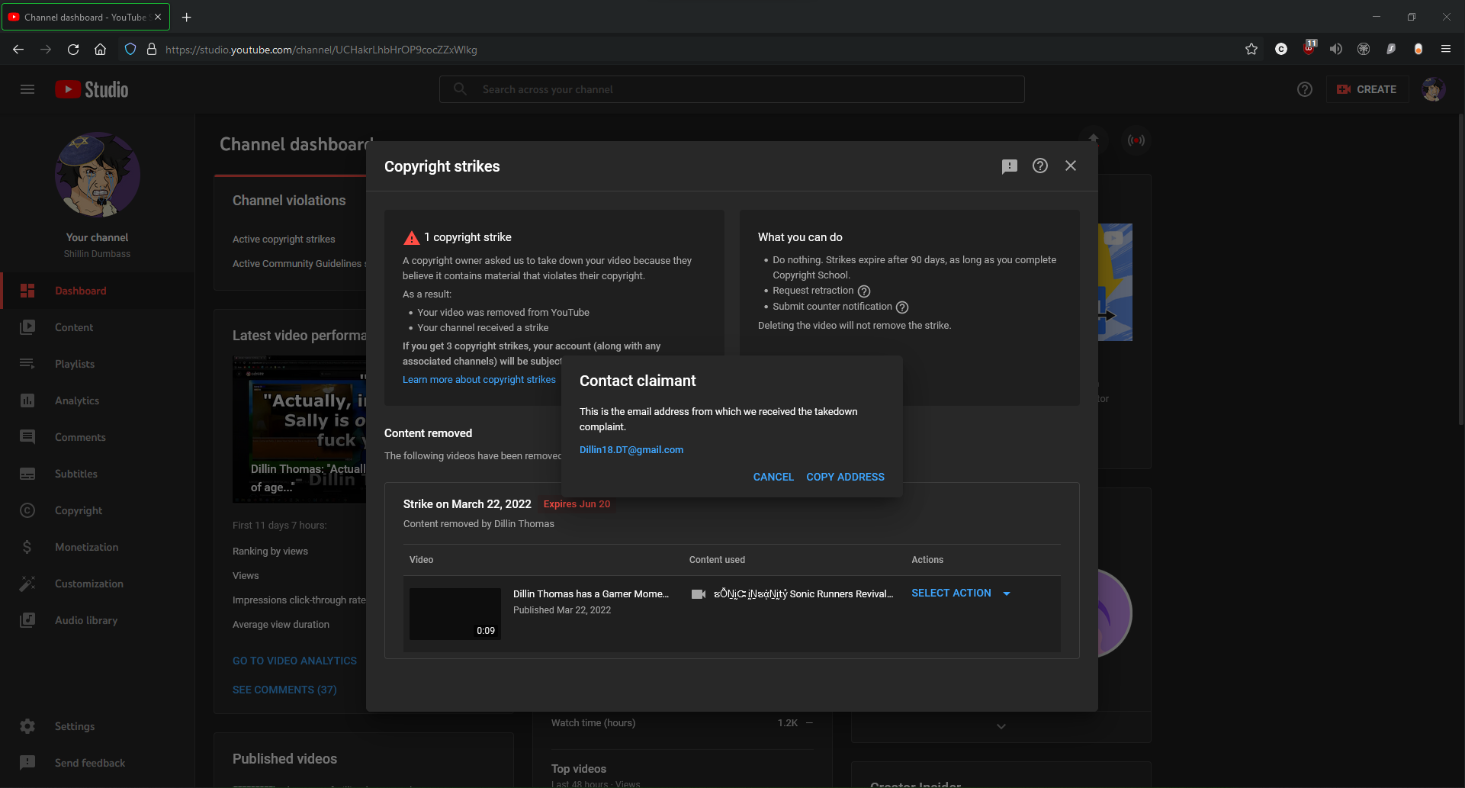
Task: Expand the chevron below the right dashboard card
Action: click(x=1001, y=726)
